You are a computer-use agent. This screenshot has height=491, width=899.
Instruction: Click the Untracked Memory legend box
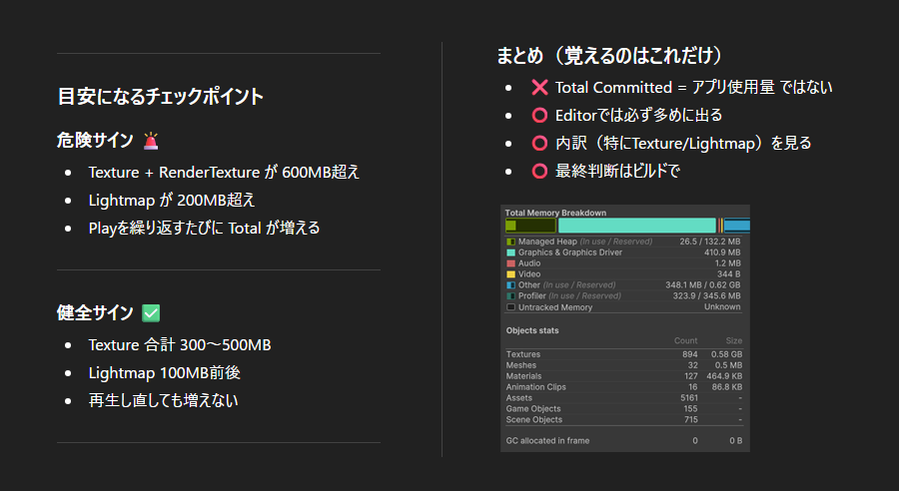pyautogui.click(x=510, y=307)
